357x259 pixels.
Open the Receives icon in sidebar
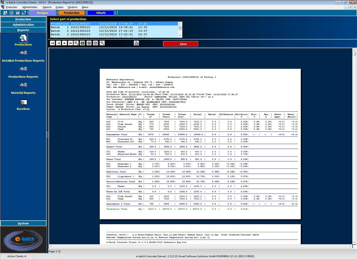[x=23, y=103]
